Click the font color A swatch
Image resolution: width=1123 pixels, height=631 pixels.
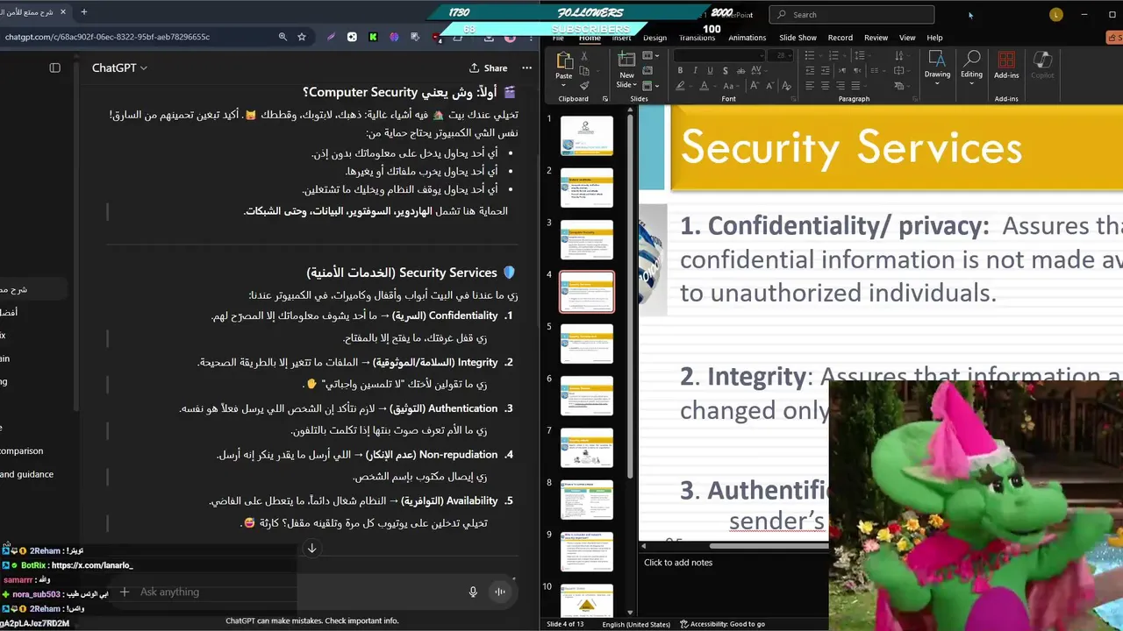tap(703, 86)
